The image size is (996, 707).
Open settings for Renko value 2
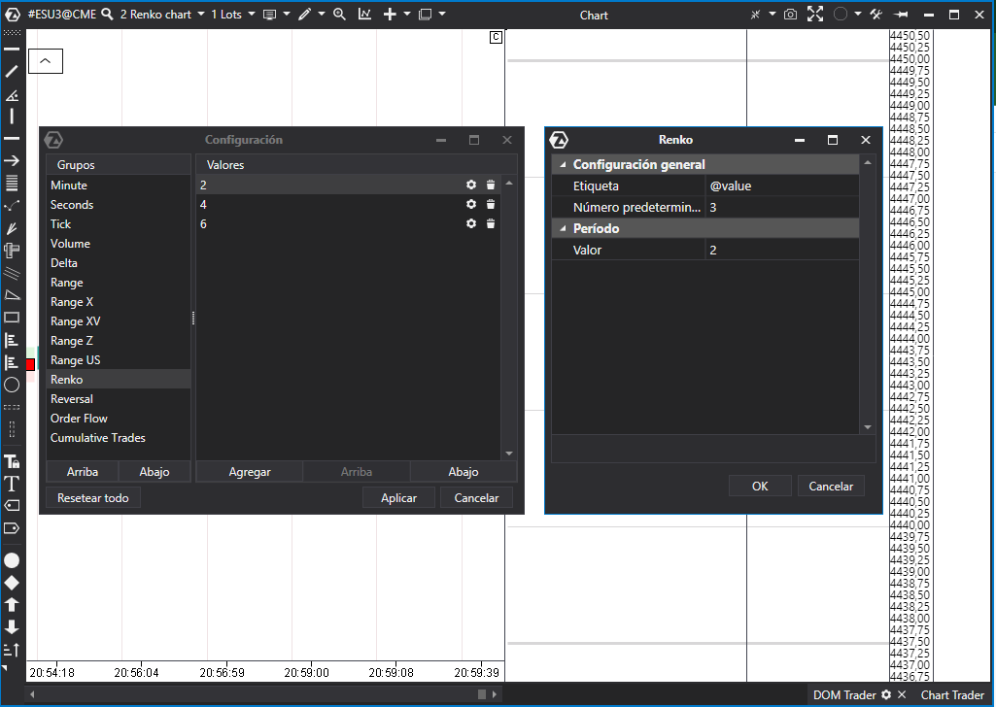(471, 185)
